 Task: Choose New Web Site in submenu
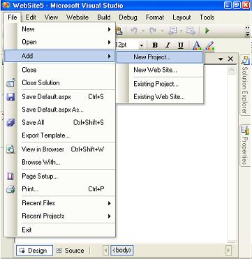pos(160,70)
